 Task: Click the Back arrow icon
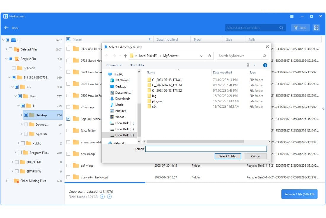click(7, 28)
